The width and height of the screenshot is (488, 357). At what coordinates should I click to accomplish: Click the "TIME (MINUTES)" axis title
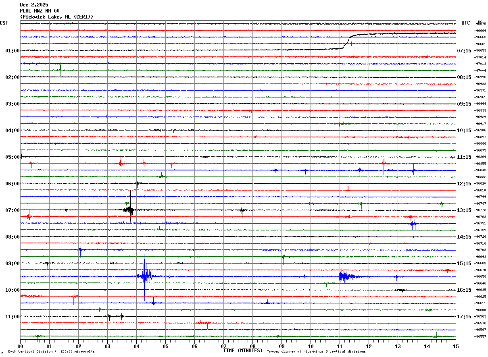point(243,351)
